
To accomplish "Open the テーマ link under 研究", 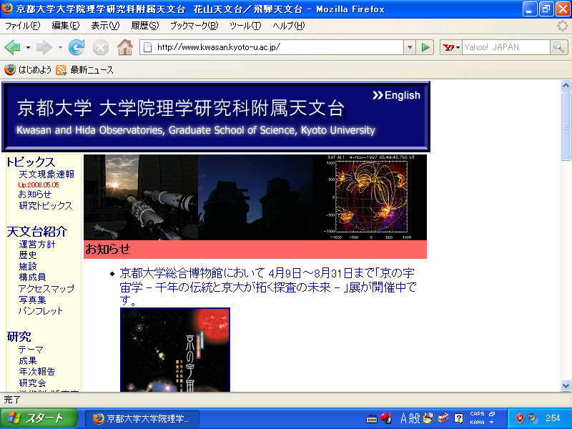I will pyautogui.click(x=31, y=350).
